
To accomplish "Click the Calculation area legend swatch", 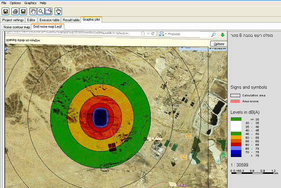I will (235, 95).
